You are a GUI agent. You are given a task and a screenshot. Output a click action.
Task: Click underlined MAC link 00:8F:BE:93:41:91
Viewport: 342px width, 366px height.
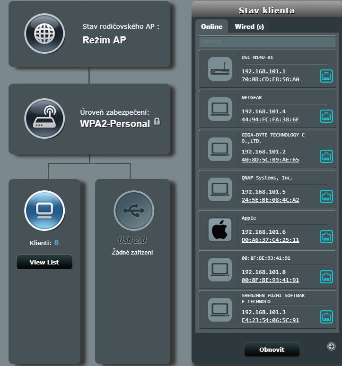point(270,280)
